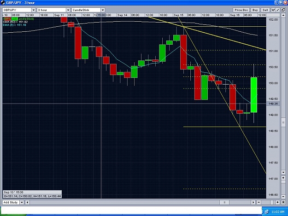Image resolution: width=288 pixels, height=216 pixels.
Task: Click the vertical scrollbar up arrow
Action: coord(283,15)
